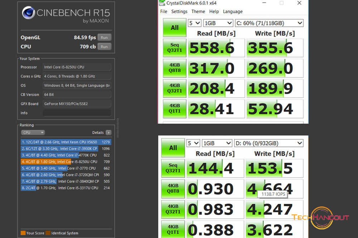The image size is (358, 238).
Task: Run 4KiB Q32T1 test on D: drive
Action: click(x=173, y=209)
